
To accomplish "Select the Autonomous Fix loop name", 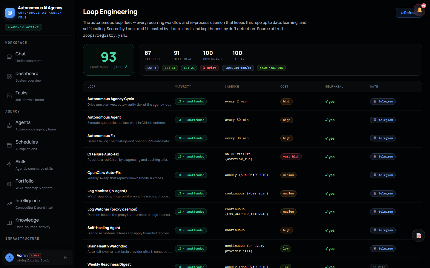I will tap(101, 136).
